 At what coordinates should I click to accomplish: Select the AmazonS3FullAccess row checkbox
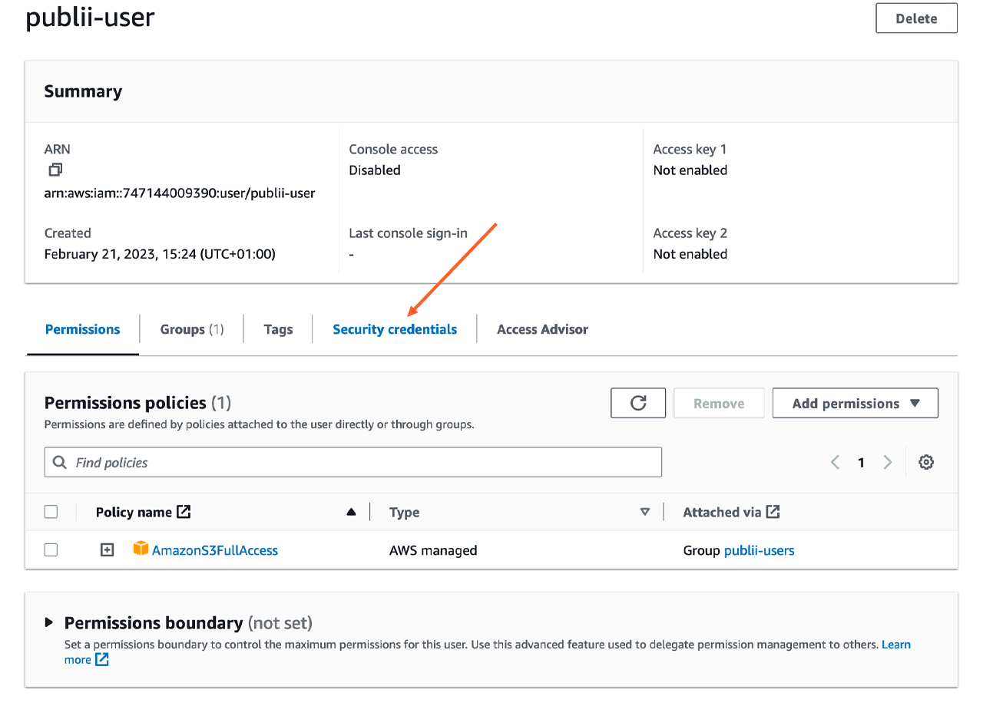[51, 549]
